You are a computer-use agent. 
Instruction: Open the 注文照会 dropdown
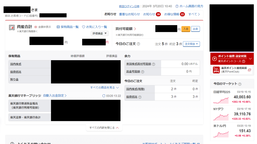[191, 44]
